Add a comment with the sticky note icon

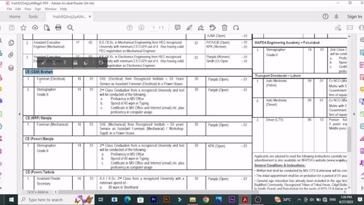tap(177, 28)
